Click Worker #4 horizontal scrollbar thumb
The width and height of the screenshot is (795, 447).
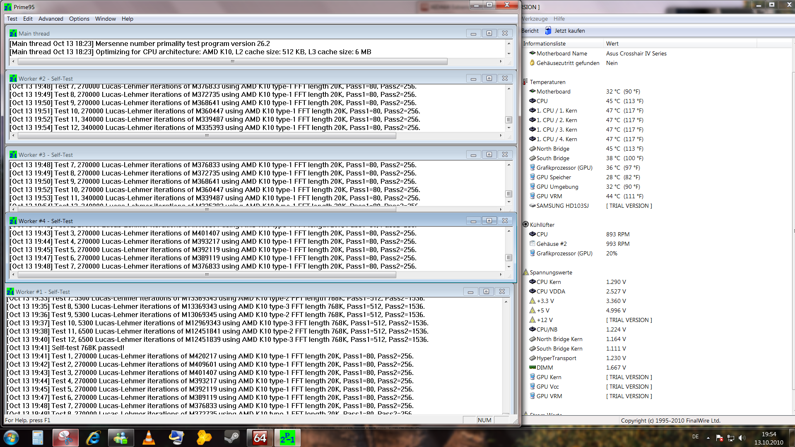pyautogui.click(x=207, y=274)
